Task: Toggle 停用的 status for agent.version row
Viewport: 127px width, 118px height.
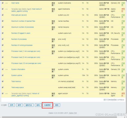Action: (x=123, y=94)
